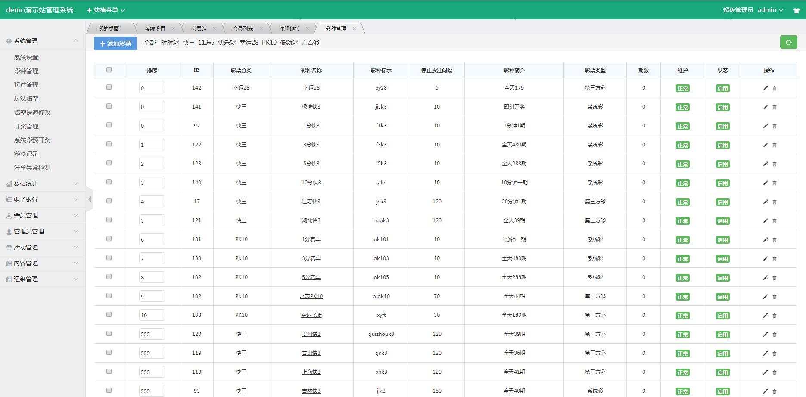Select checkbox for 1分快3 row

(x=109, y=125)
